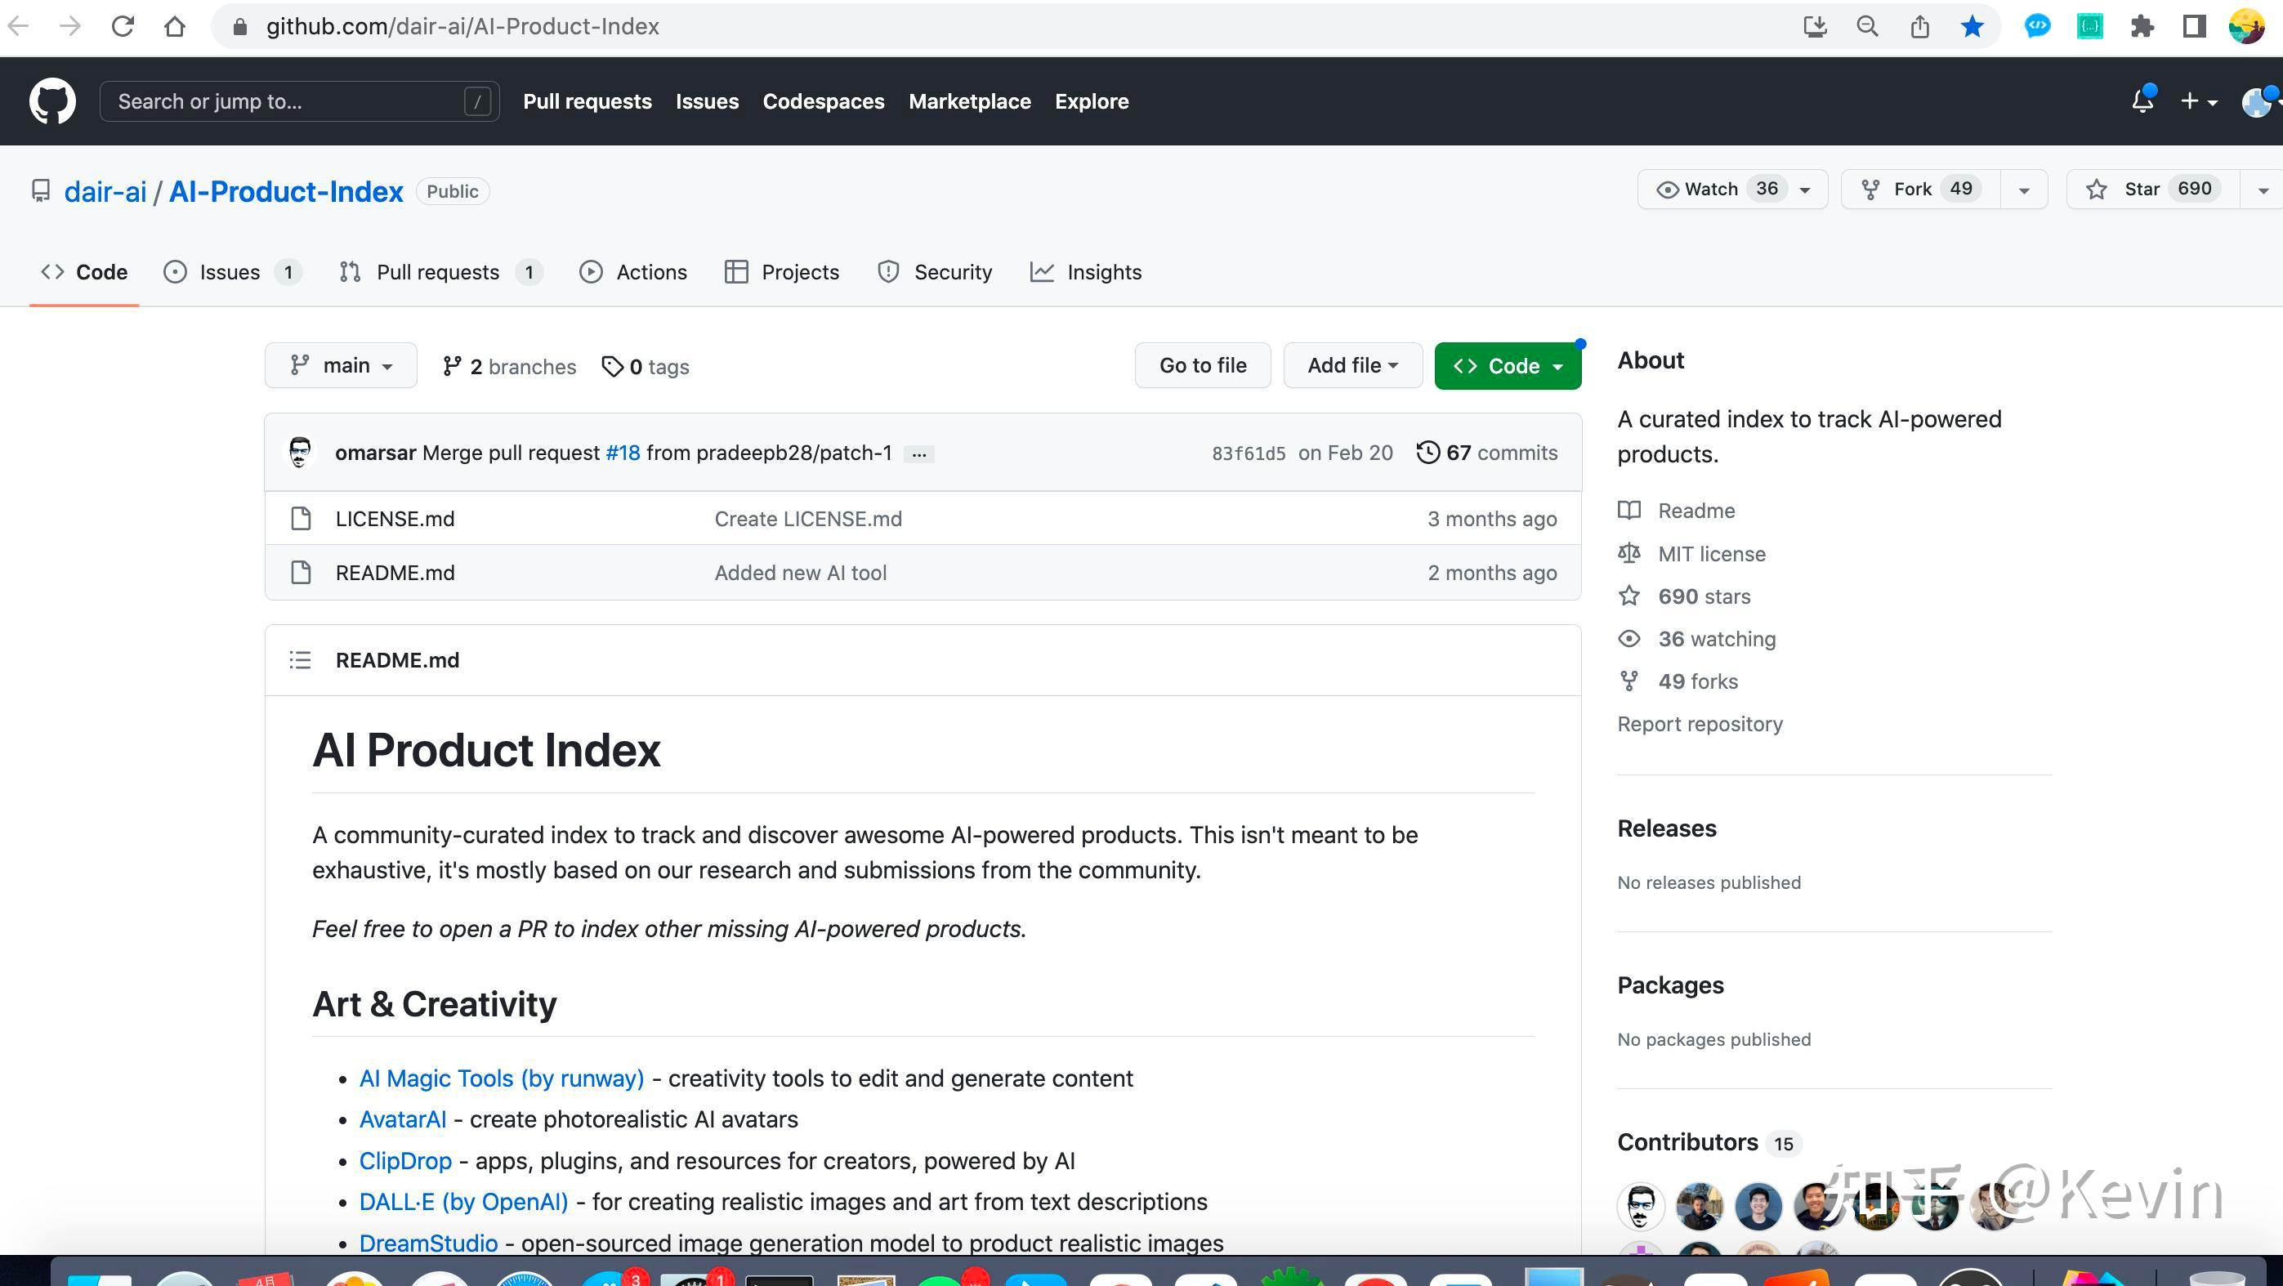The height and width of the screenshot is (1286, 2283).
Task: Click the browser share page icon
Action: click(x=1919, y=27)
